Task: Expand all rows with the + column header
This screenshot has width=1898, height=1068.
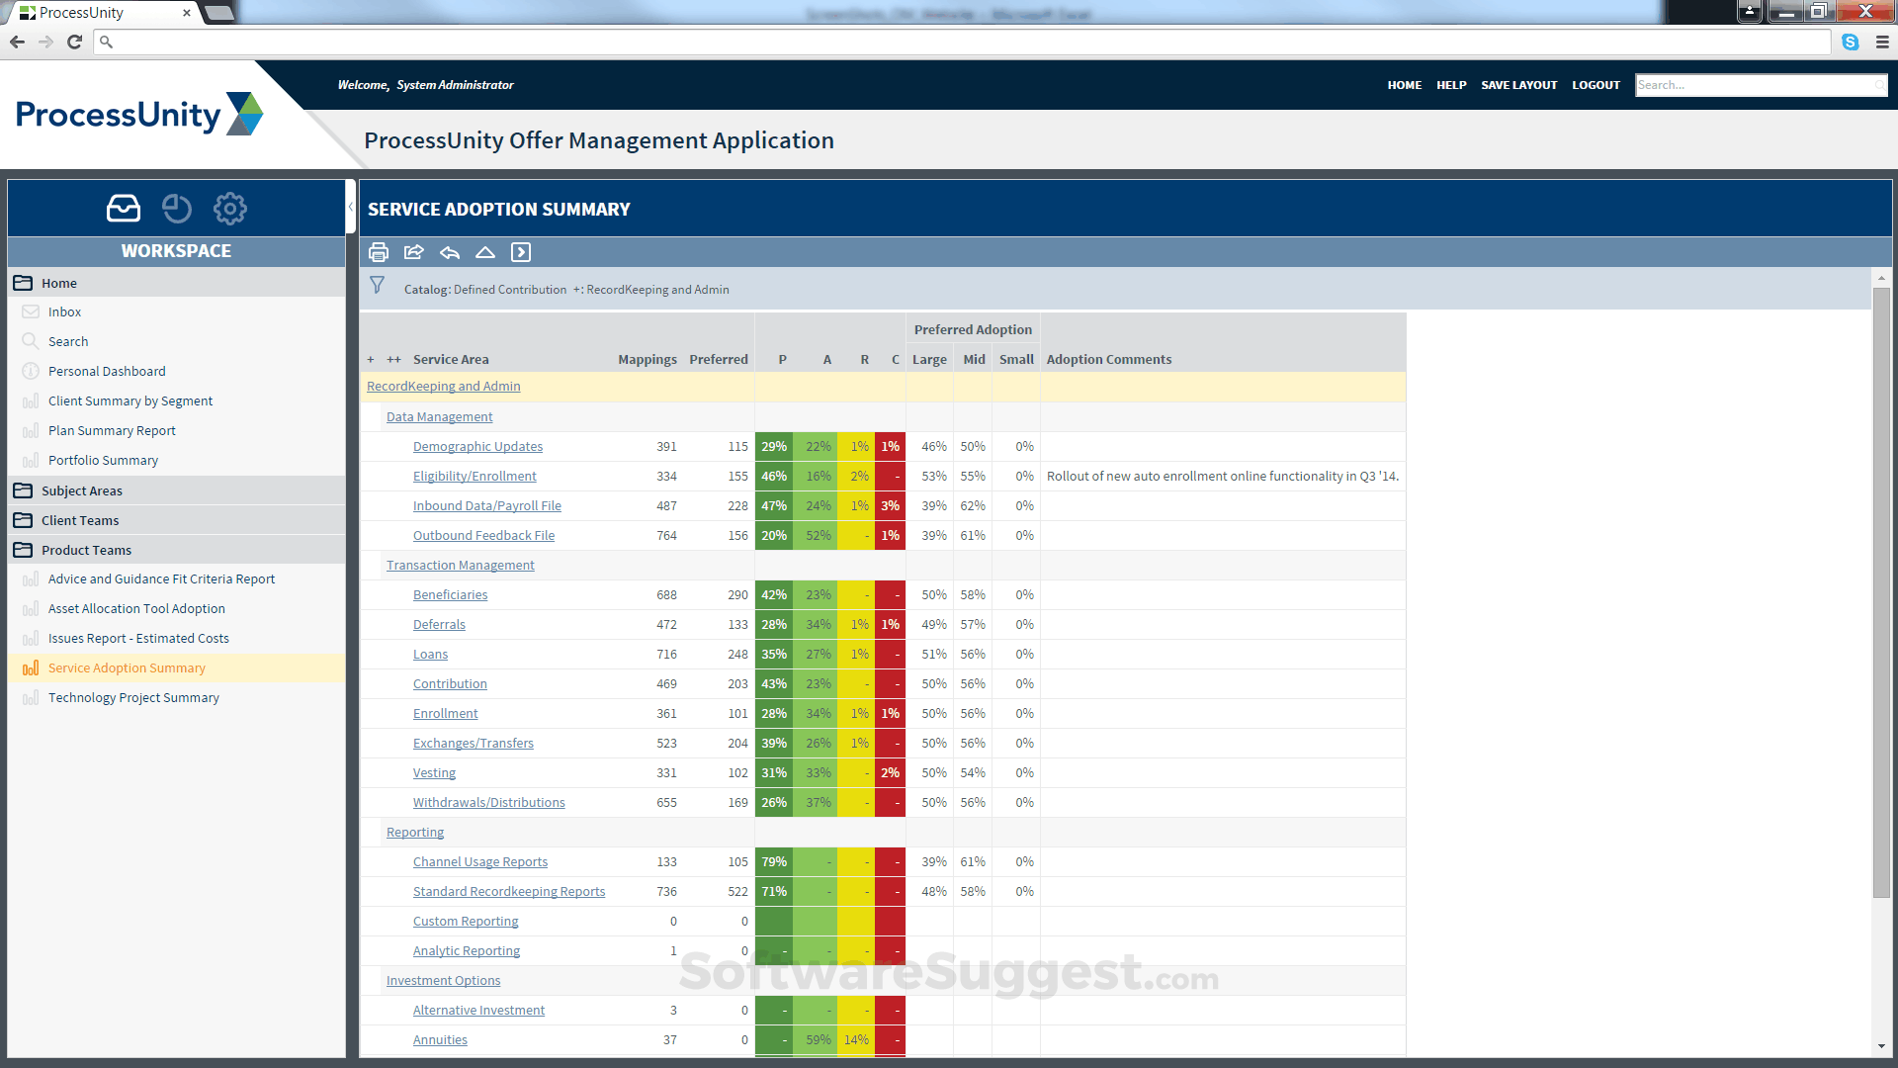Action: point(371,359)
